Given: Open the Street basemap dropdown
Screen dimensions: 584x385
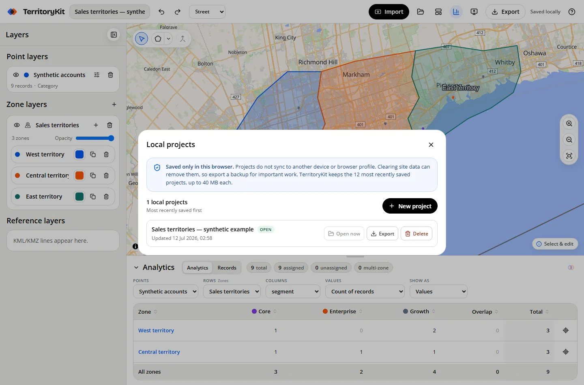Looking at the screenshot, I should [x=207, y=12].
